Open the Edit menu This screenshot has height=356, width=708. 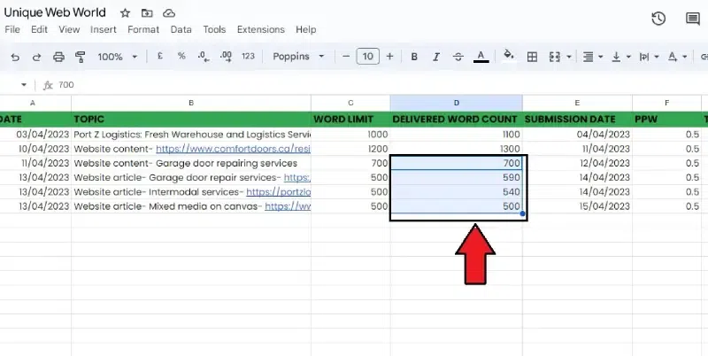pos(39,29)
